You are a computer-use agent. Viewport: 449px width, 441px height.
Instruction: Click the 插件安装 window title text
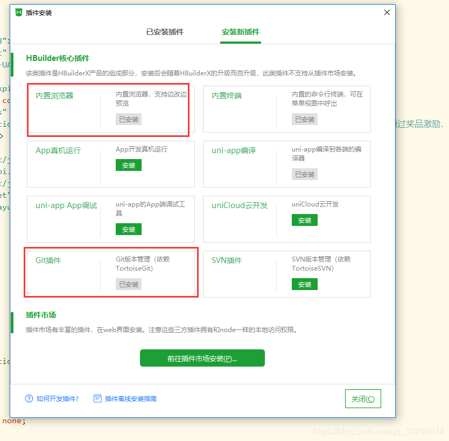(x=39, y=12)
